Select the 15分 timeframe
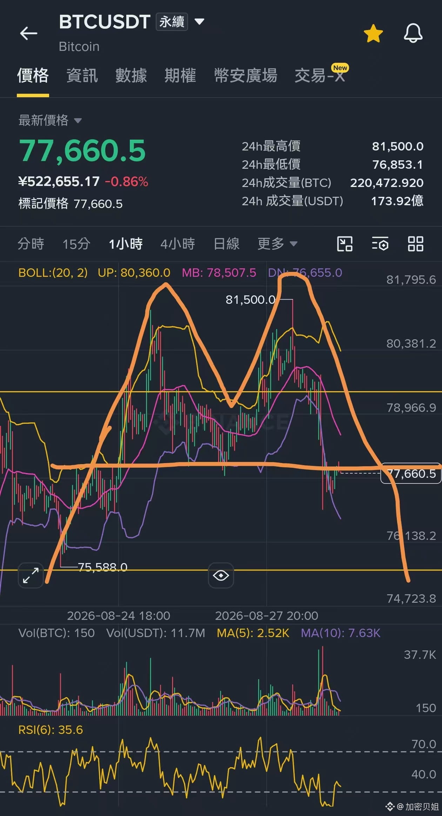 (x=76, y=243)
